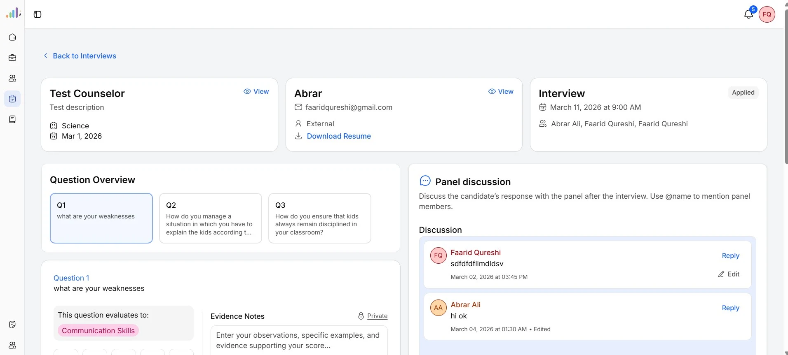Open the document icon in sidebar
The width and height of the screenshot is (788, 355).
12,119
